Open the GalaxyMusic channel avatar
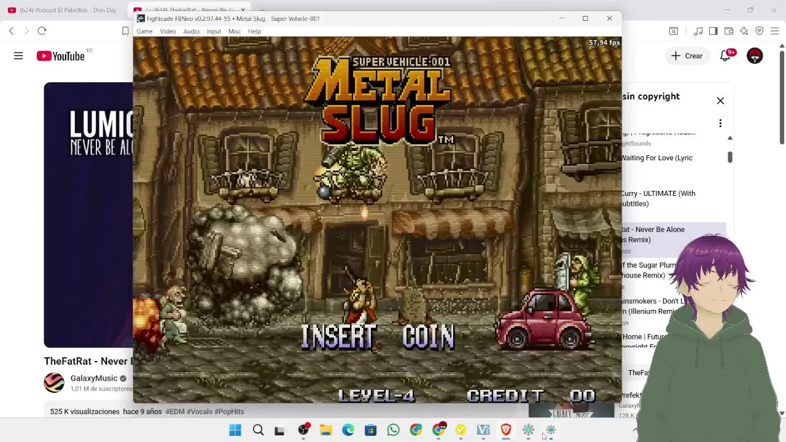This screenshot has height=442, width=786. (54, 382)
